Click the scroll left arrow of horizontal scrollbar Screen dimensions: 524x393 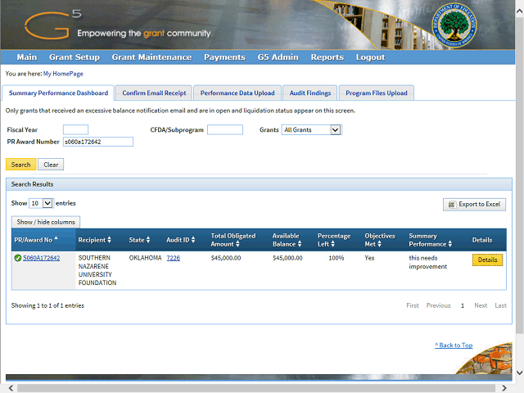(11, 388)
